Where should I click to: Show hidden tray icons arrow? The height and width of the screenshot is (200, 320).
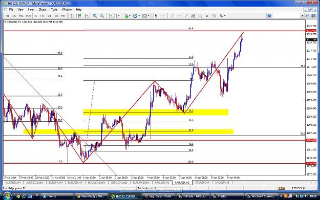point(281,196)
